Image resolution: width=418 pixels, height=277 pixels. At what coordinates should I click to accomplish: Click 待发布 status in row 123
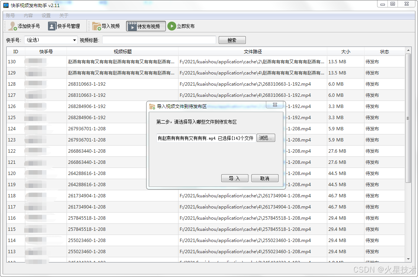(372, 140)
